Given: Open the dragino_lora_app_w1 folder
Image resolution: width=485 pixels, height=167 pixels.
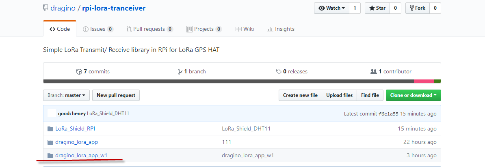Looking at the screenshot, I should (81, 155).
